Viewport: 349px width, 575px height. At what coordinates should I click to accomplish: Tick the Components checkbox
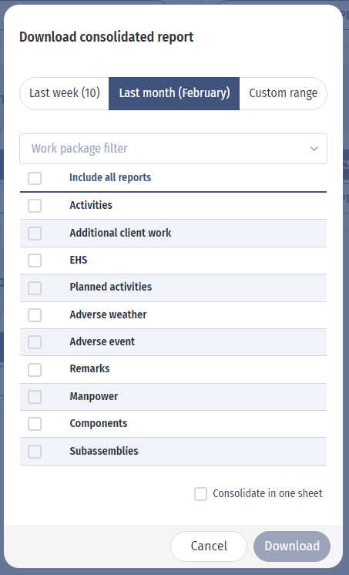pos(35,424)
